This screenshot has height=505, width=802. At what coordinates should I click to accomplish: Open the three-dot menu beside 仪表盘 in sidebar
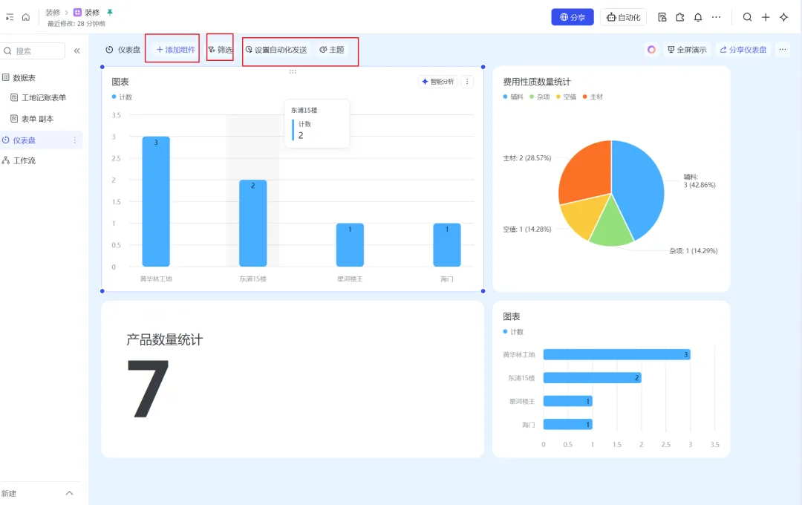[75, 140]
